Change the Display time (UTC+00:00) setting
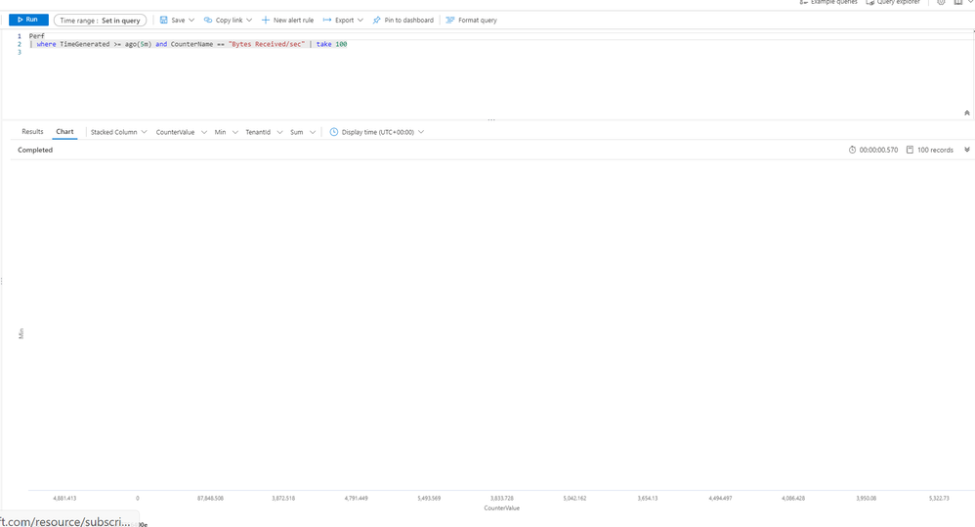The height and width of the screenshot is (527, 975). (377, 132)
